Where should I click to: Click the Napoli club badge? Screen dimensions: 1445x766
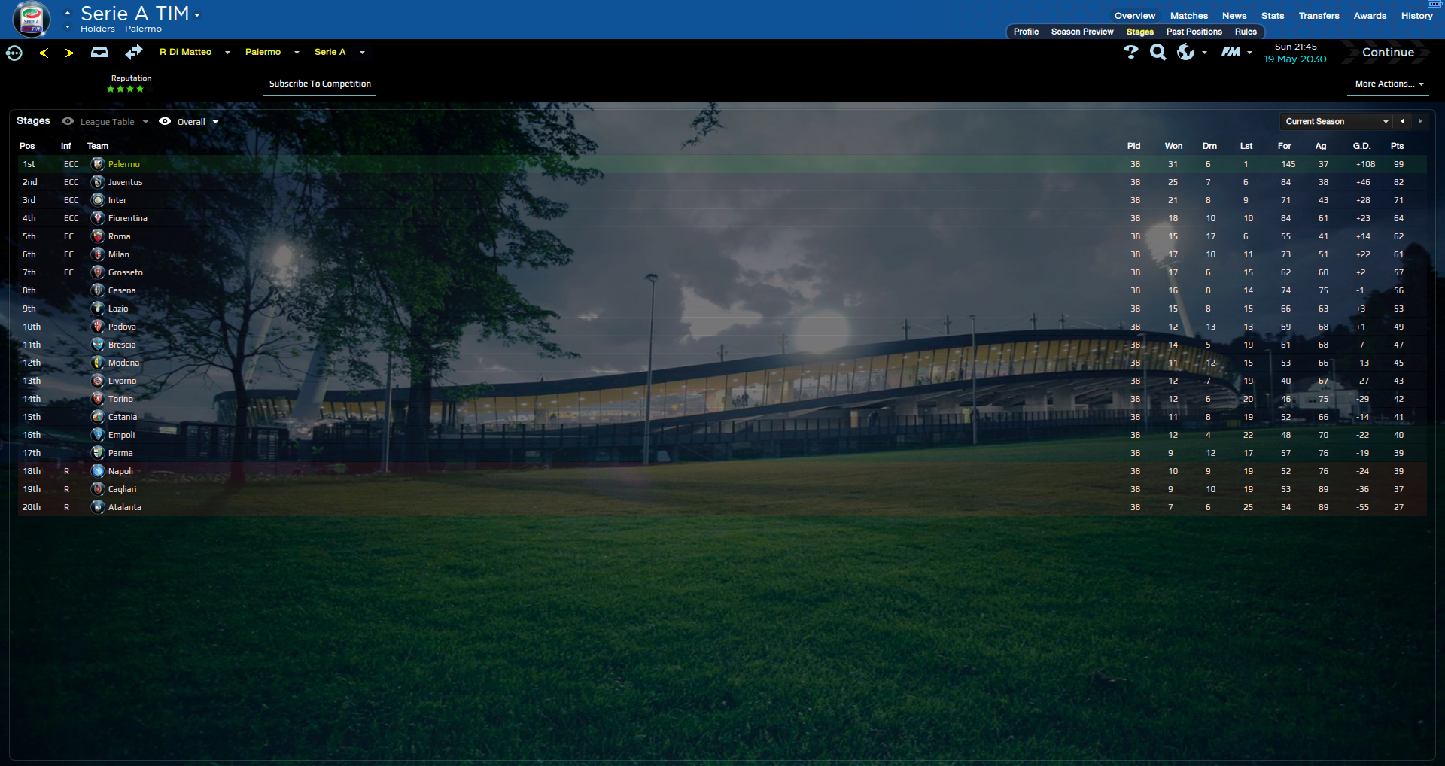[98, 471]
